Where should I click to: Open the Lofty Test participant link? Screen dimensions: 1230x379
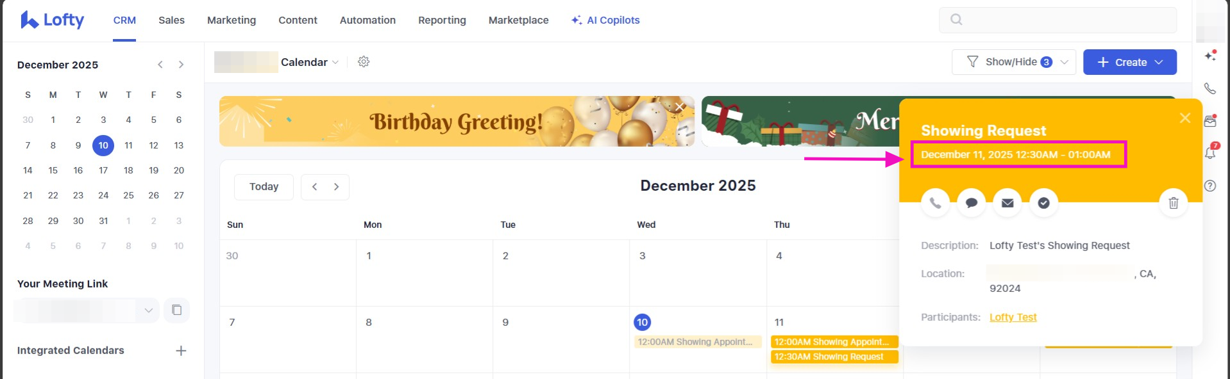pyautogui.click(x=1013, y=318)
